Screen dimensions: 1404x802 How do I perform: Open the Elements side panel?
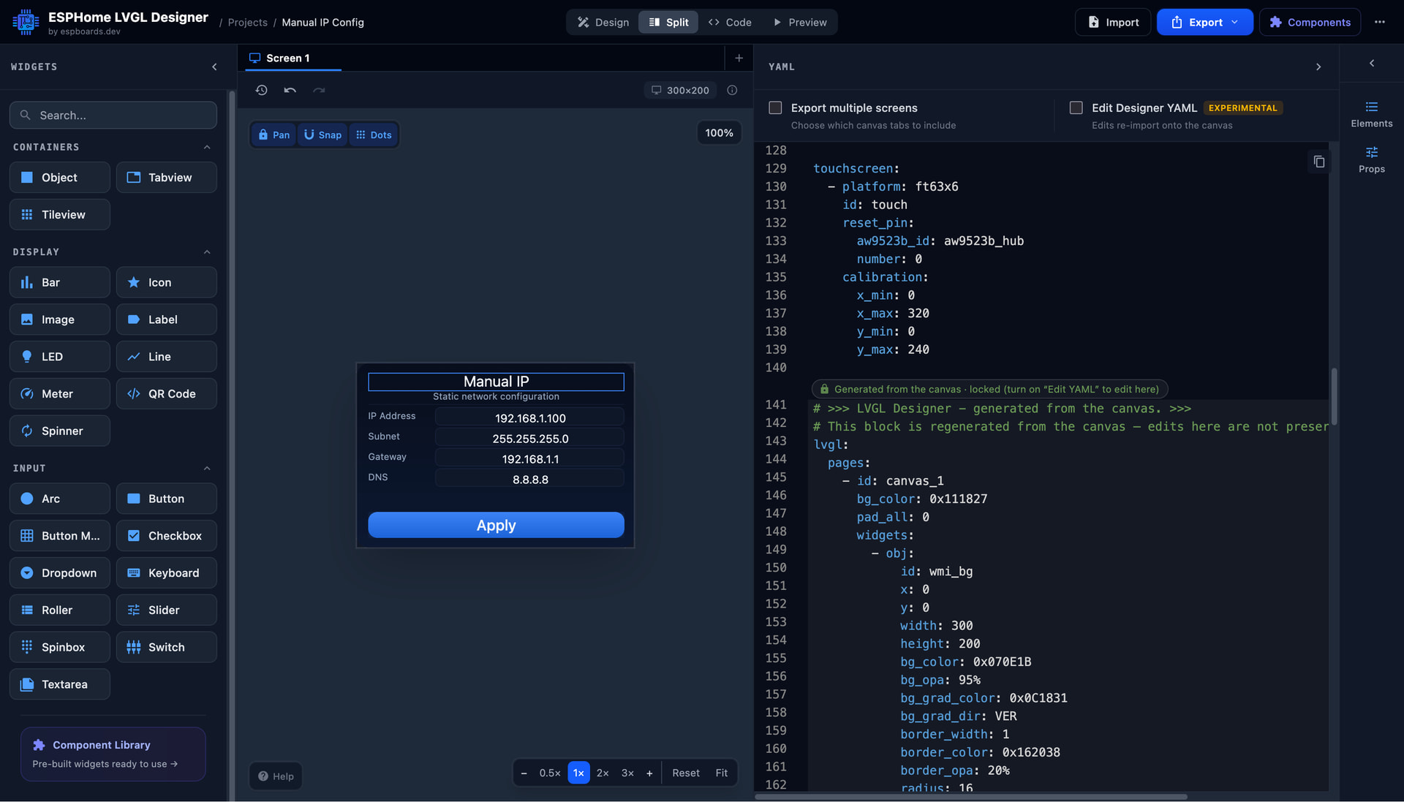pos(1371,115)
